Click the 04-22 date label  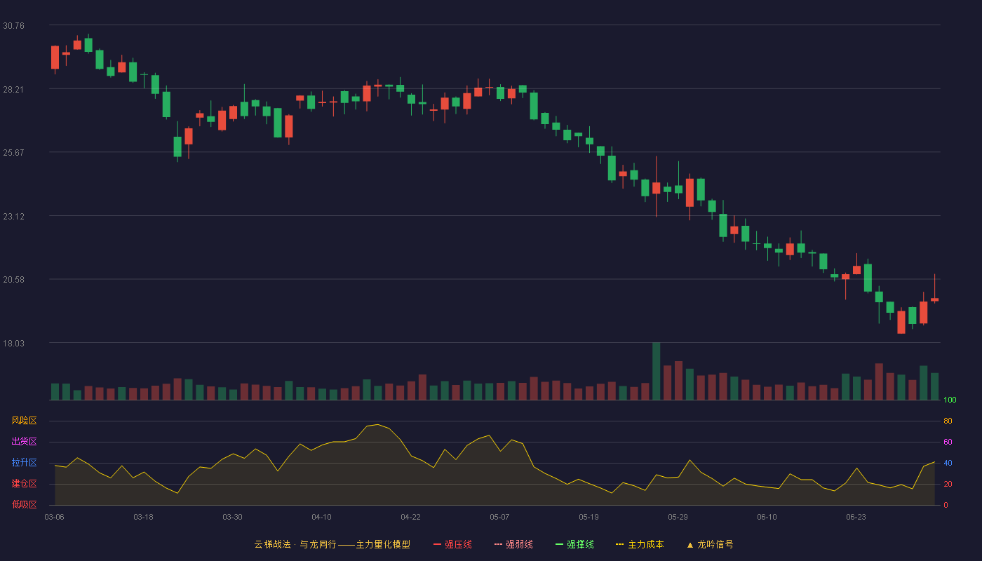coord(410,517)
